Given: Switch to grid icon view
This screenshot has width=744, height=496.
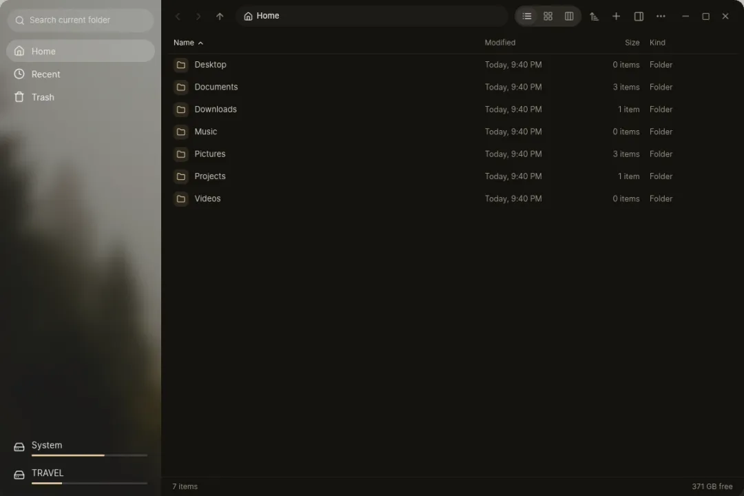Looking at the screenshot, I should click(548, 17).
